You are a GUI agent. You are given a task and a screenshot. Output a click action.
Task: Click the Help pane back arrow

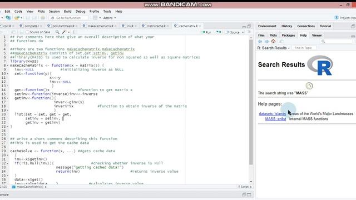(x=260, y=41)
